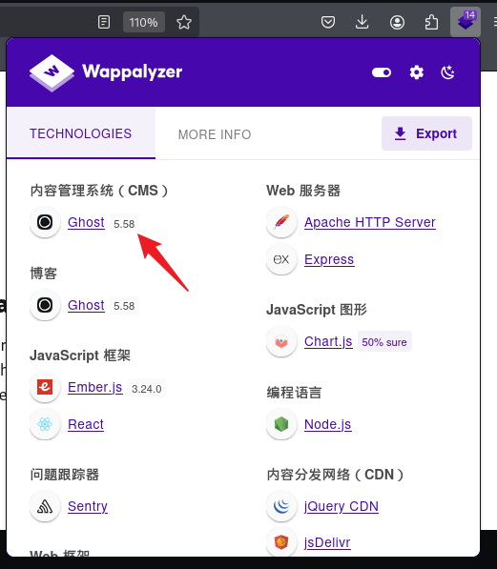Open the Apache HTTP Server link
Screen dimensions: 497x569
370,222
